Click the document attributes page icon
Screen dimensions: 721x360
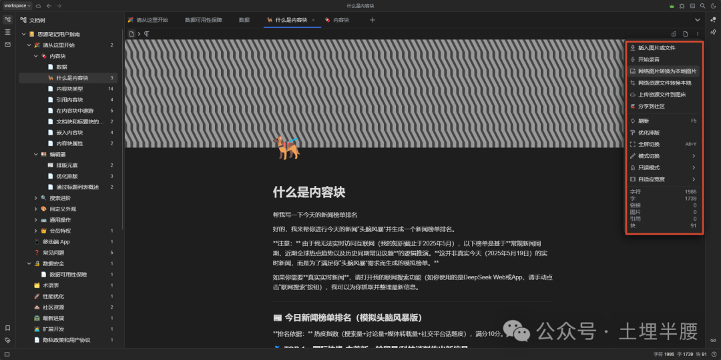[686, 33]
